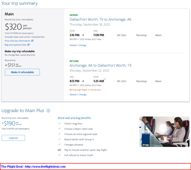Screen dimensions: 191x170
Task: Click the Overnight flight or connection warning text
Action: (86, 90)
